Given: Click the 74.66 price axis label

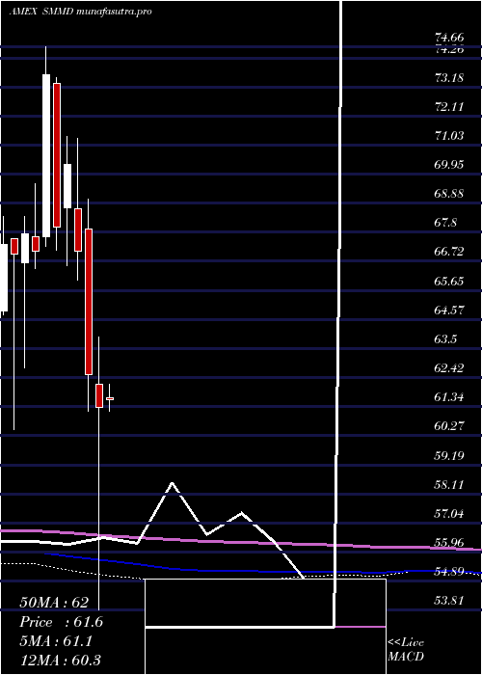Looking at the screenshot, I should point(450,37).
